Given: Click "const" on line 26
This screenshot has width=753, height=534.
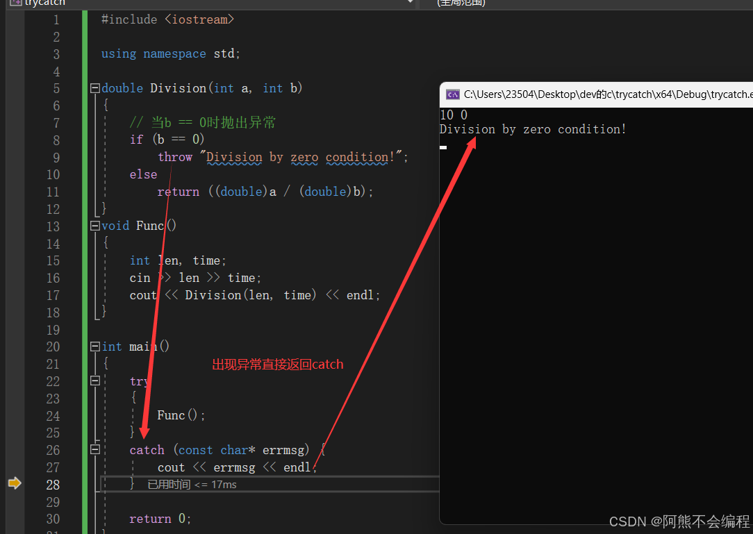Looking at the screenshot, I should 195,450.
